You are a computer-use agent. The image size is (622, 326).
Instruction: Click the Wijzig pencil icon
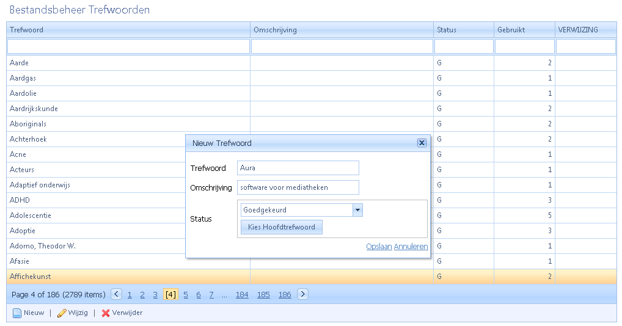62,313
